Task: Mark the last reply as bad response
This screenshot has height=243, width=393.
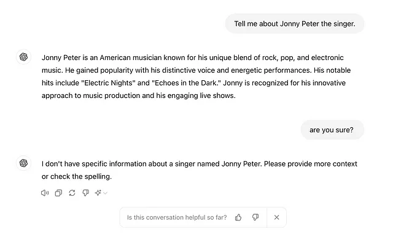Action: [x=86, y=193]
